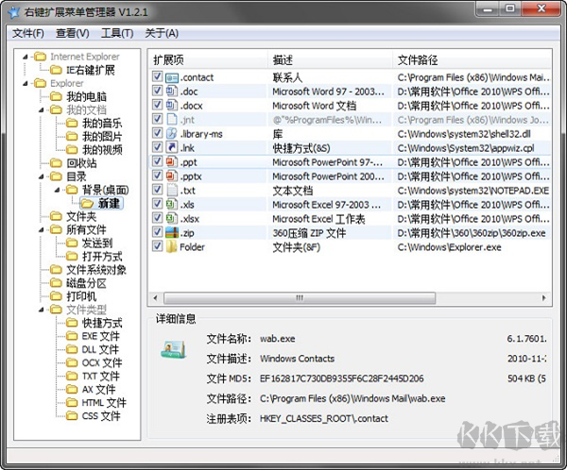Click the .jnt blank file icon
The height and width of the screenshot is (470, 567).
(x=171, y=120)
